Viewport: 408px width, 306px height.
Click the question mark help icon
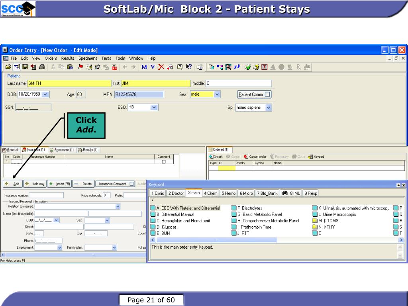pyautogui.click(x=180, y=67)
